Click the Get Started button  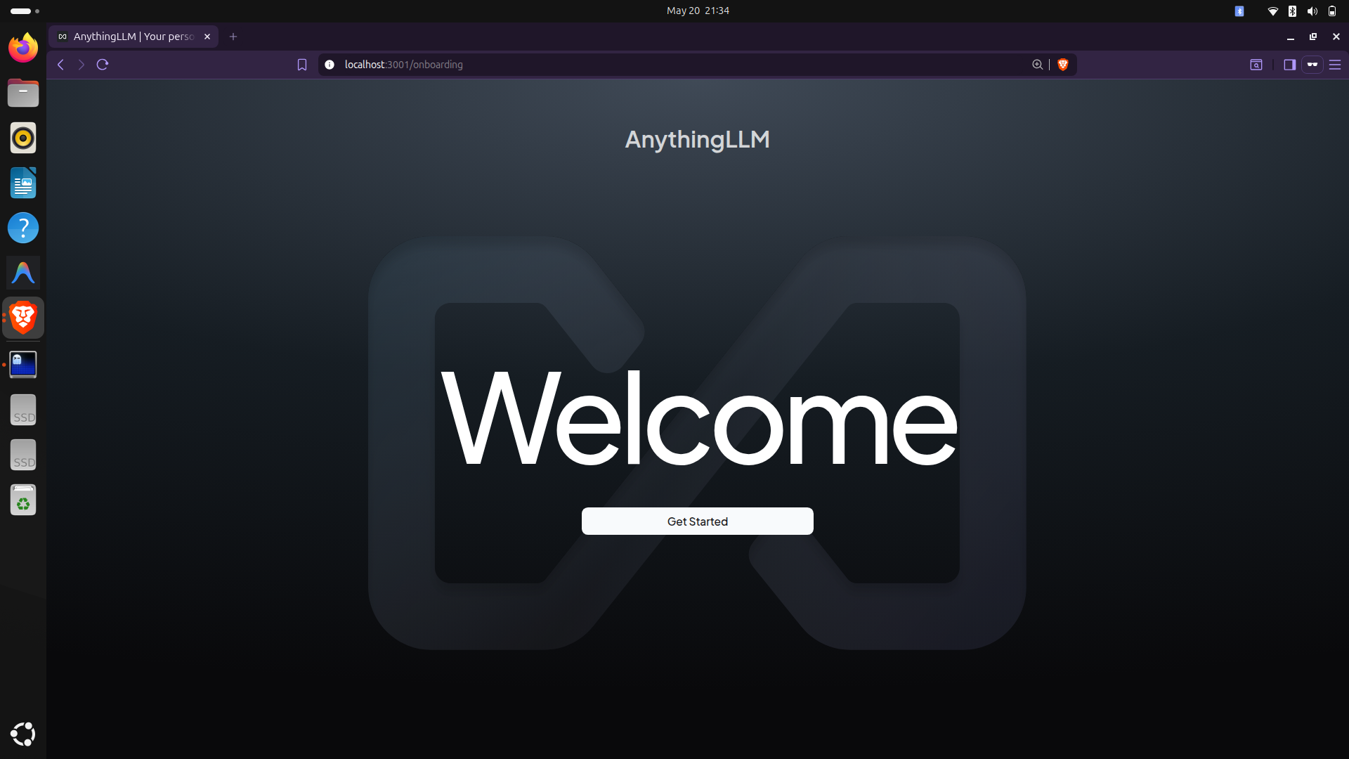[697, 521]
